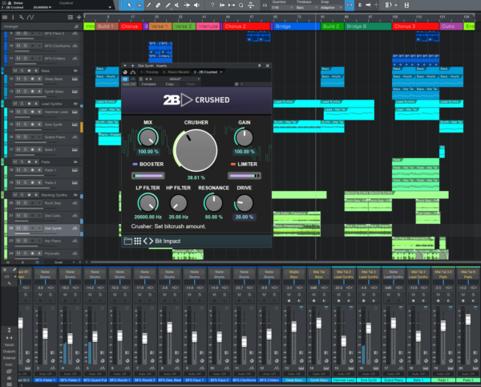Click the previous preset arrow in plugin header
Screen dimensions: 481x387
(147, 79)
